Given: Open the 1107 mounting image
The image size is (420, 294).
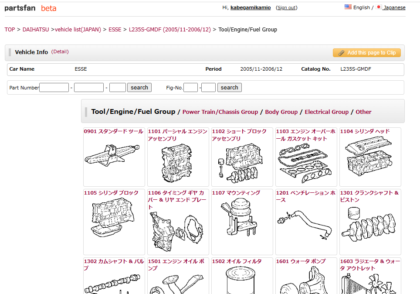Looking at the screenshot, I should (239, 217).
